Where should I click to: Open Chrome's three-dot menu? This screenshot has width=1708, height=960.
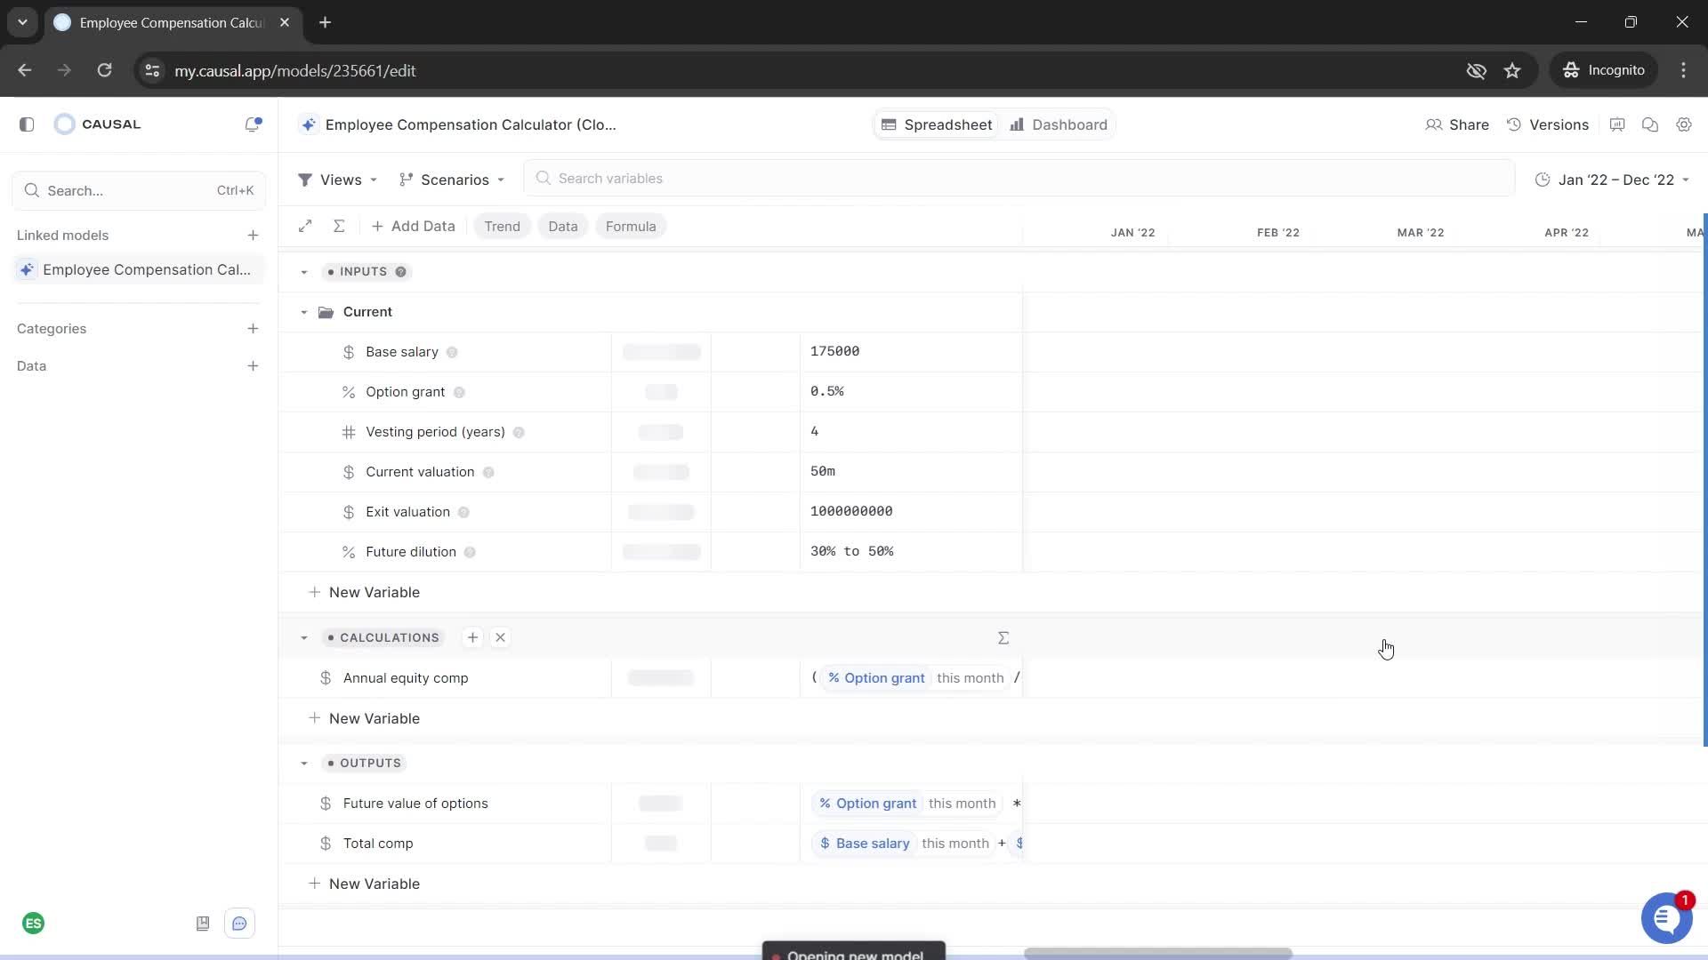click(x=1683, y=70)
